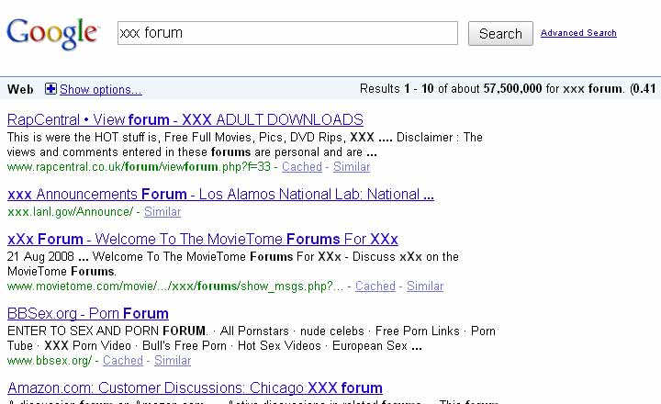The width and height of the screenshot is (661, 404).
Task: Open the BBSex.org result title
Action: click(x=88, y=314)
